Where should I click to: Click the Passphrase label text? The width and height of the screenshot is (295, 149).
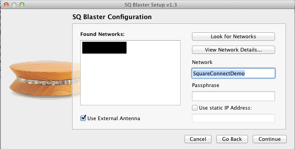coord(205,85)
